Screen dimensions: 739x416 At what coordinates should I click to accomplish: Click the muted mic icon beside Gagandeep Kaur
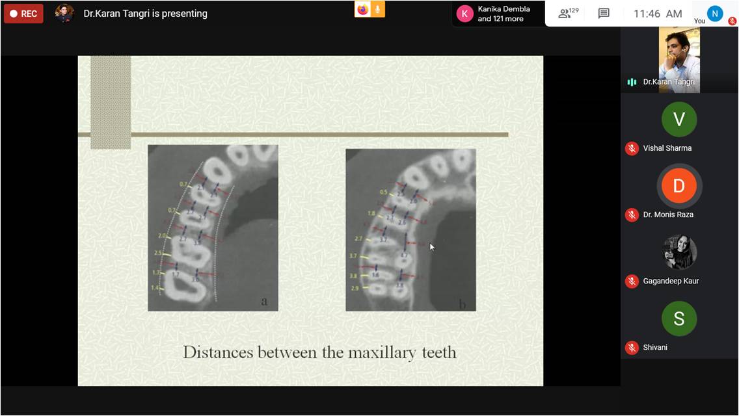click(x=631, y=281)
